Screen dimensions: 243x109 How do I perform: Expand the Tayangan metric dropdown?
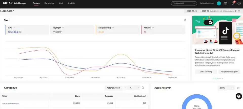pos(63,28)
